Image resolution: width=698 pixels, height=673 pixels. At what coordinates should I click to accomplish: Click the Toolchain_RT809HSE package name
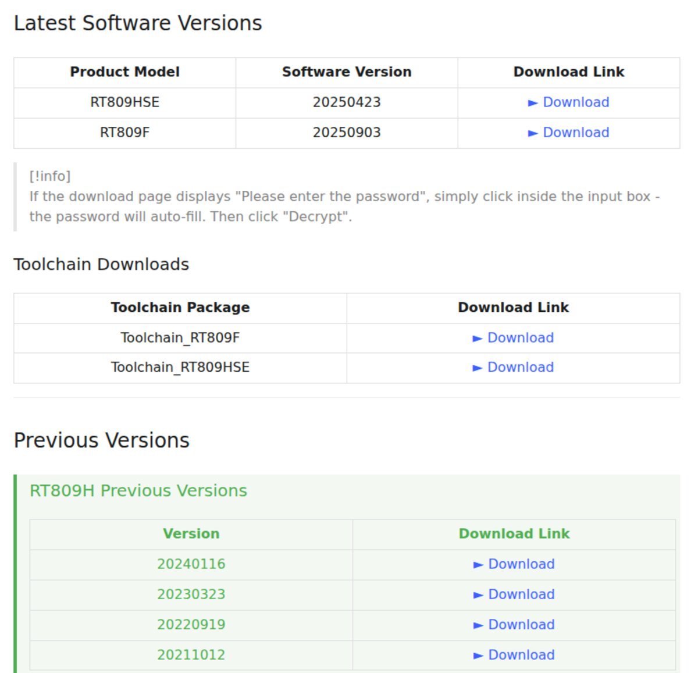[180, 368]
